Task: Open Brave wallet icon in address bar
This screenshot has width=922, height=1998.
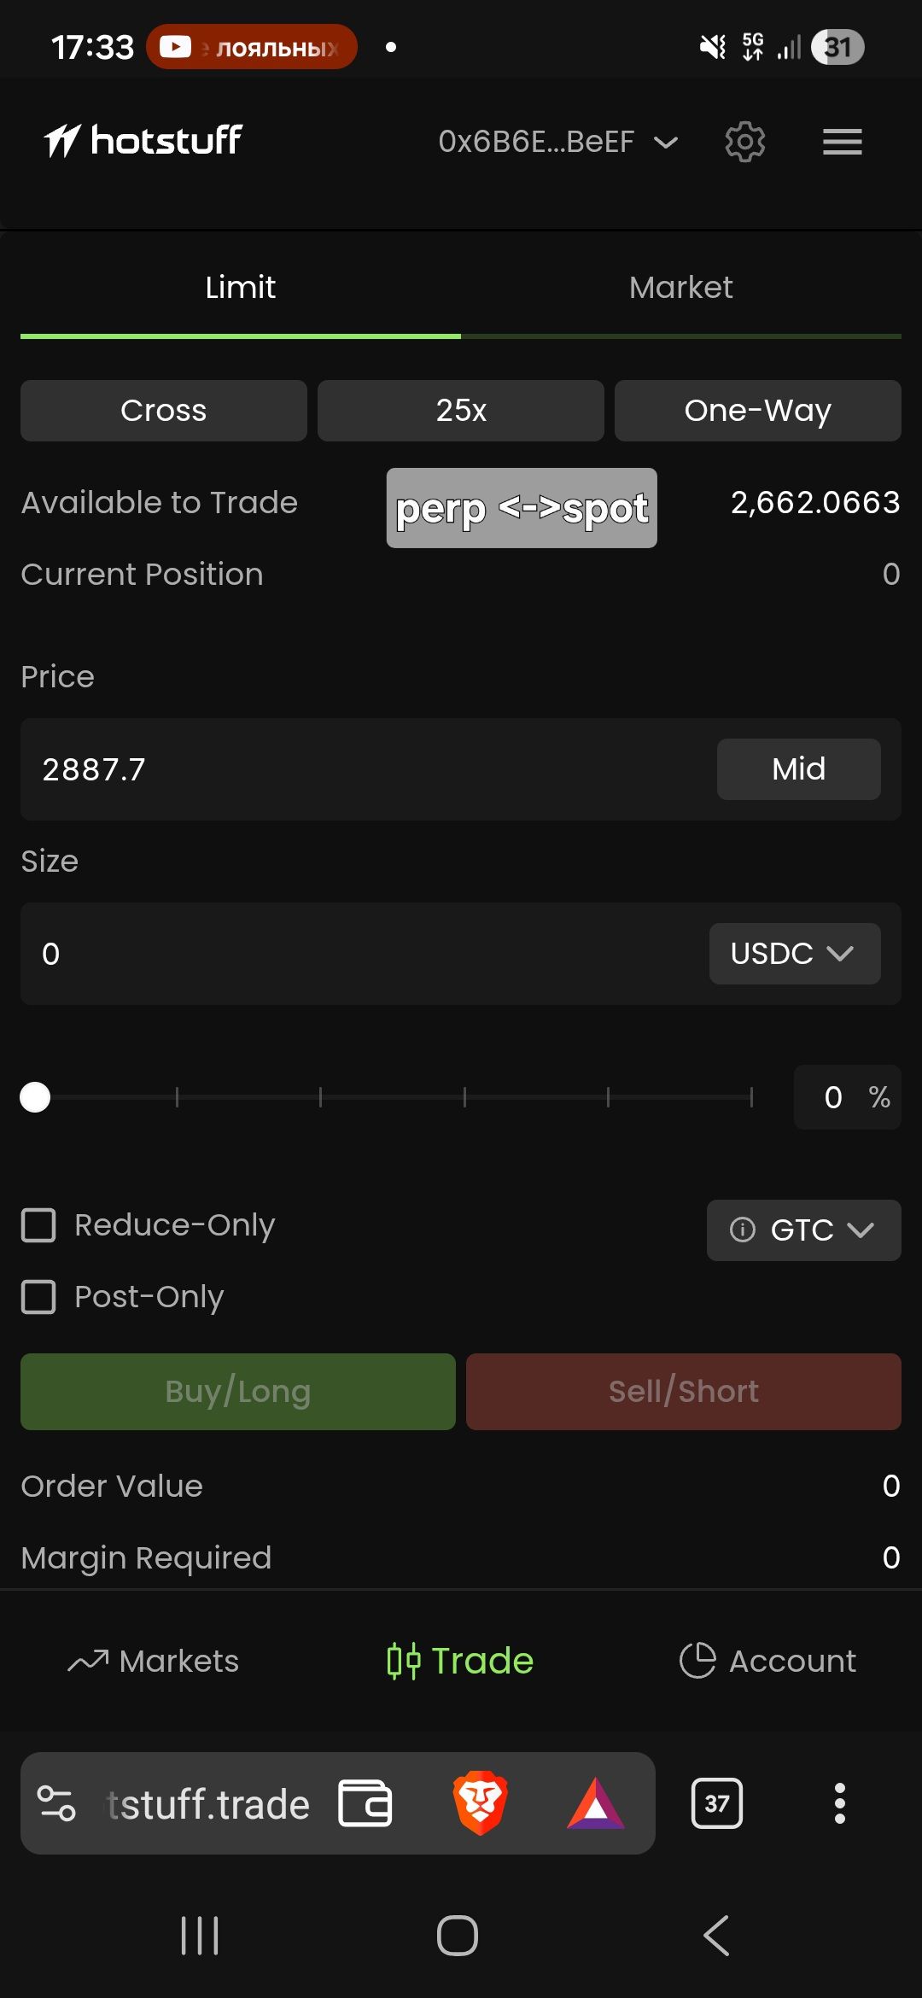Action: [365, 1803]
